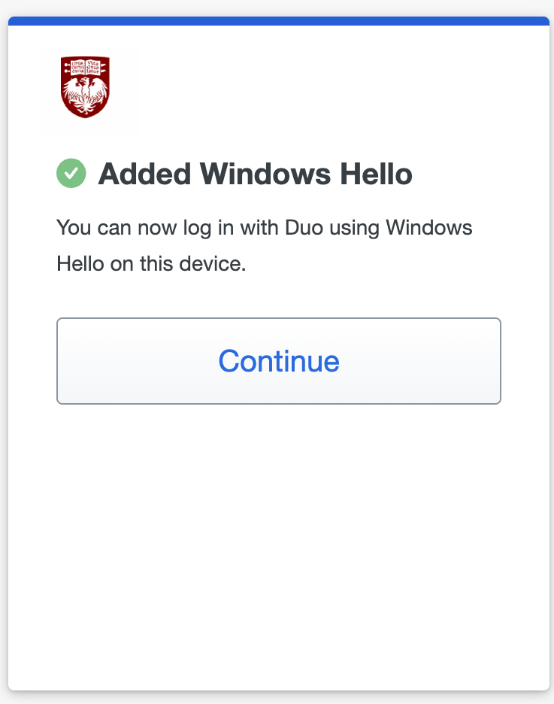Click "Hello on this device." text line

click(151, 264)
